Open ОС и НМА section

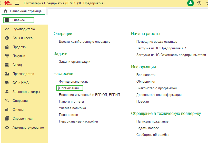(x=24, y=83)
